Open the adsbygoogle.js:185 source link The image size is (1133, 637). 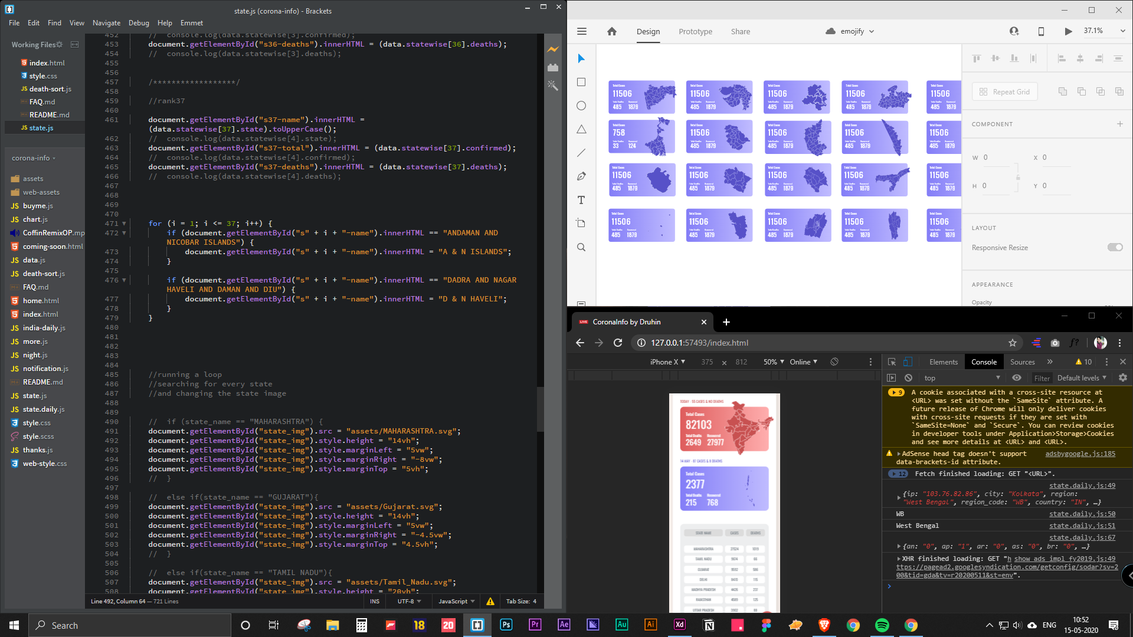click(1080, 454)
